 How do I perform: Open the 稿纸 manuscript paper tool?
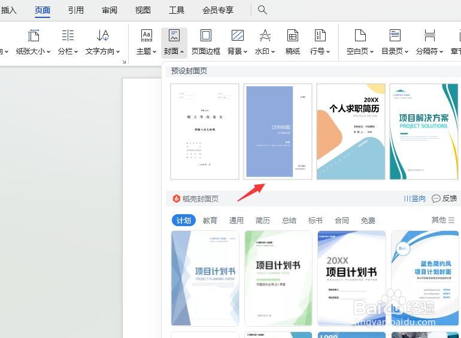[293, 42]
